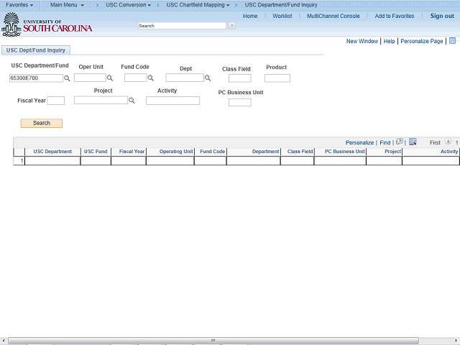Click the Project input field
Viewport: 460px width, 345px height.
click(101, 101)
